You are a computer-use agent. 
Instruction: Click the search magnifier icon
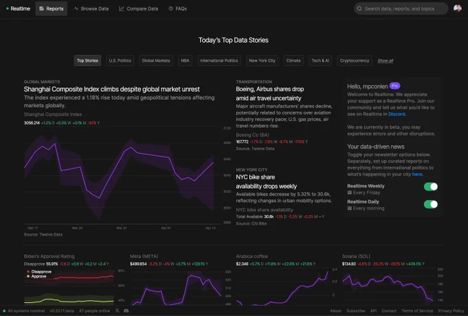pyautogui.click(x=359, y=9)
